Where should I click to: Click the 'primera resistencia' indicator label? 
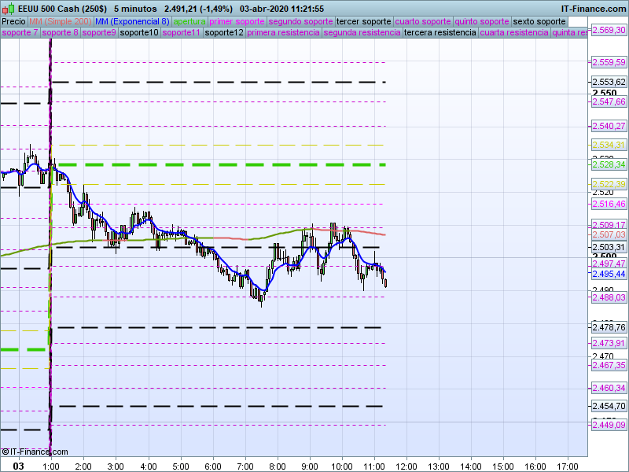(x=284, y=33)
